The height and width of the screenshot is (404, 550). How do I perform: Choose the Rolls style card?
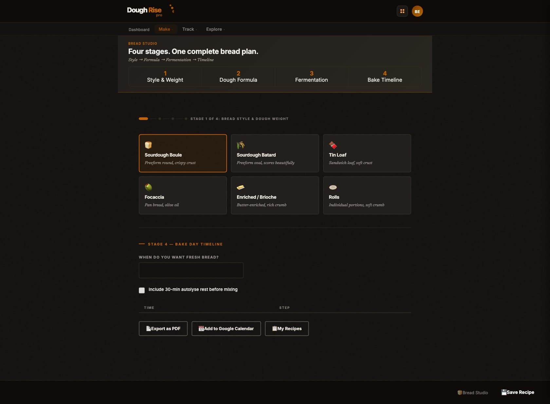pyautogui.click(x=367, y=195)
